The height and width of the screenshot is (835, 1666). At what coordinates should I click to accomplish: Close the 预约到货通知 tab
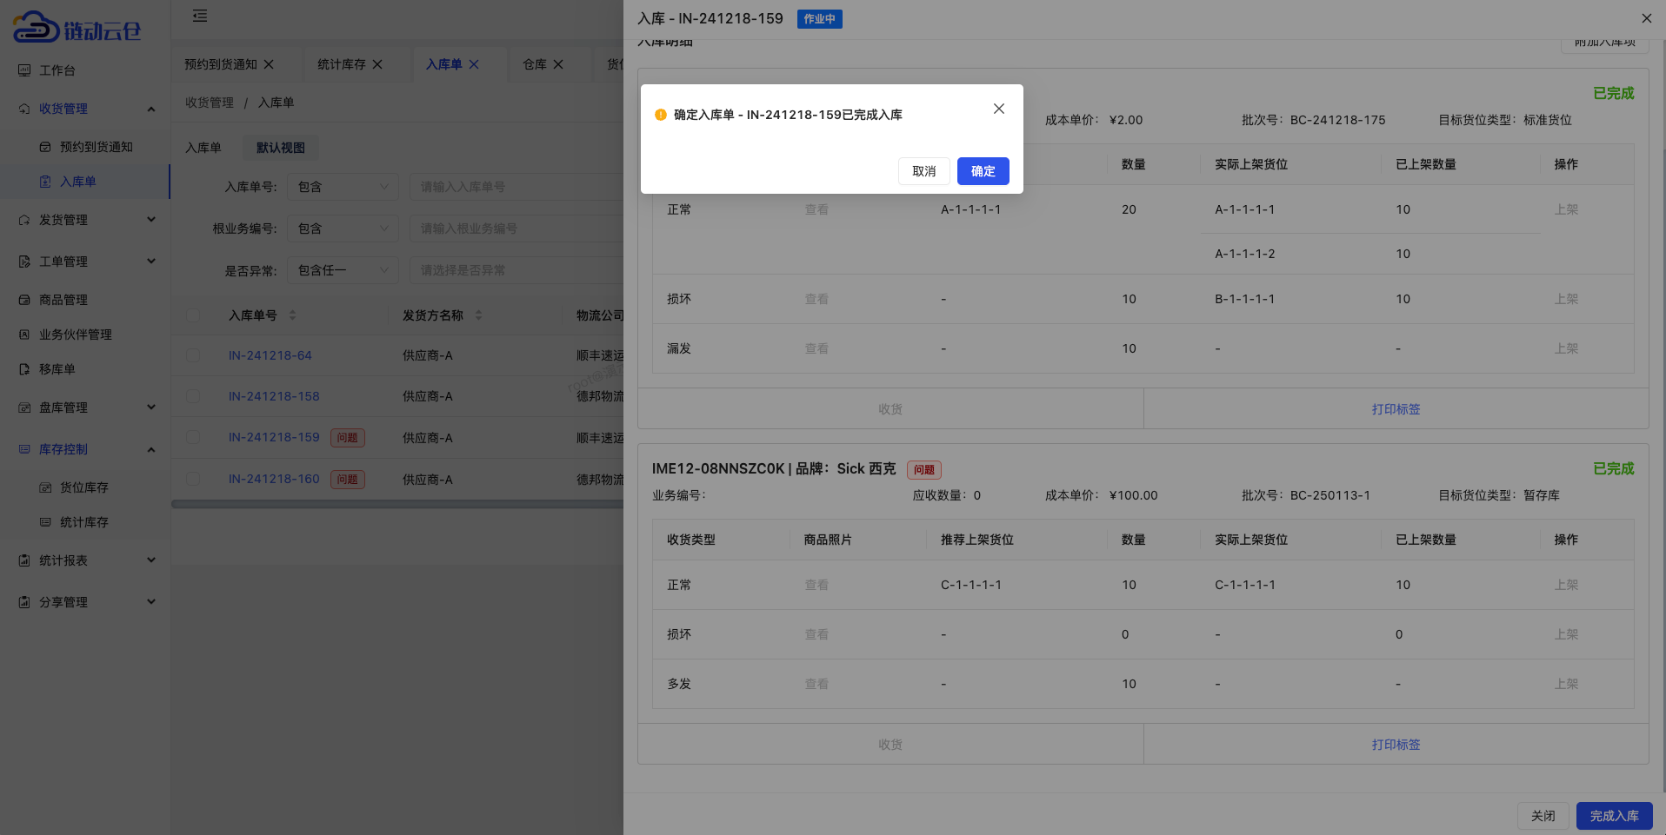(270, 63)
